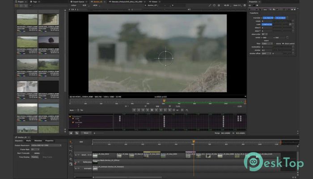Open the Tags tab
The image size is (313, 179).
pos(35,2)
